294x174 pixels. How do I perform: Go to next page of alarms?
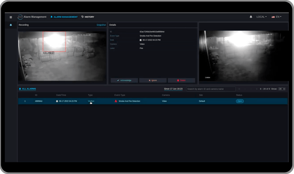[251, 89]
